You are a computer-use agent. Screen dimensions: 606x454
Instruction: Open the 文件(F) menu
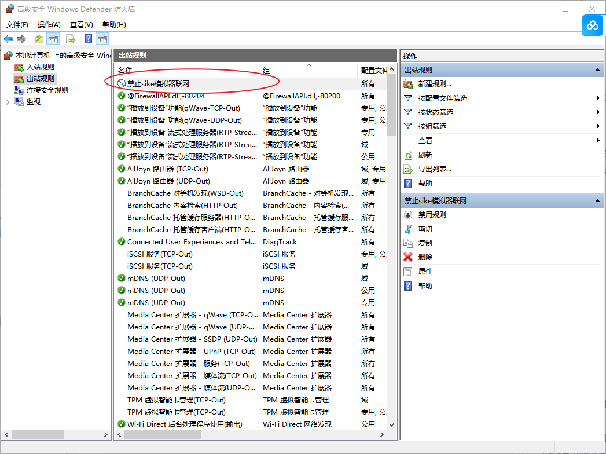point(17,25)
